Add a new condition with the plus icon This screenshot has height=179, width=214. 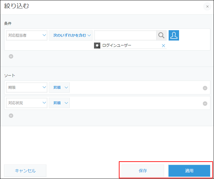click(x=11, y=56)
